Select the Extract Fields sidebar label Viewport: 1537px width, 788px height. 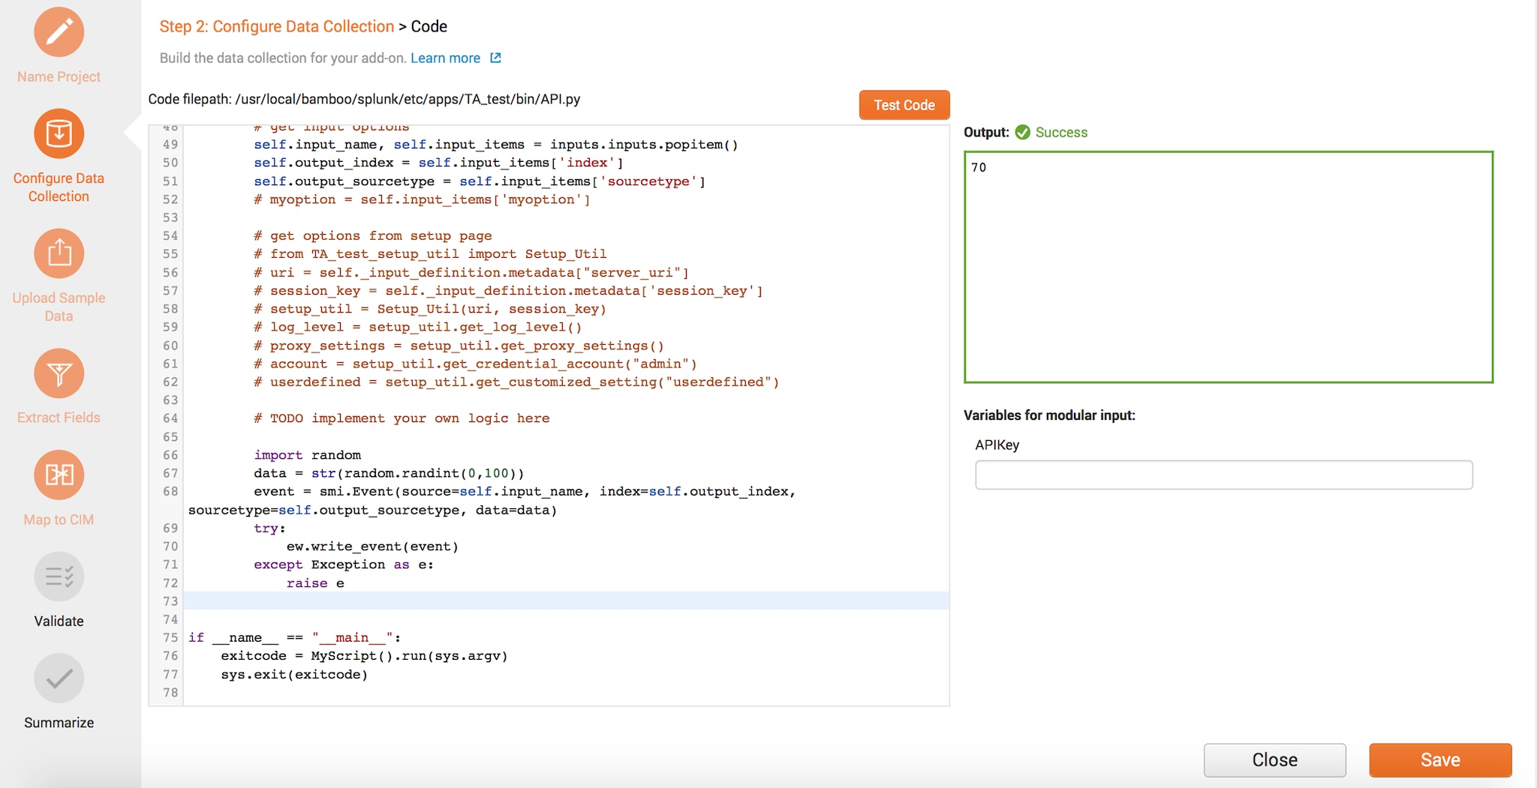pos(59,418)
